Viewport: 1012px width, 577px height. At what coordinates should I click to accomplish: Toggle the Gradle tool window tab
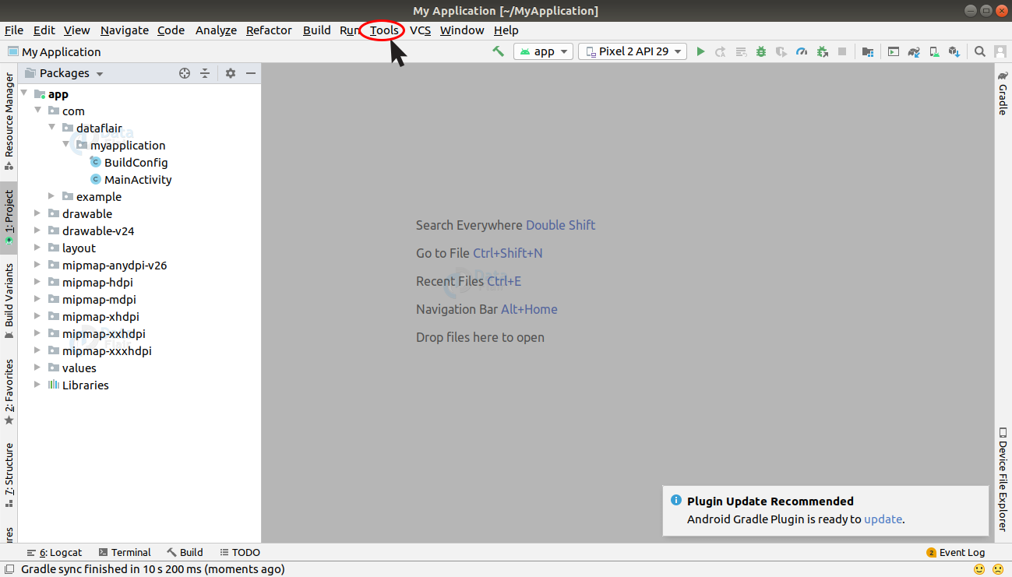(x=1003, y=93)
